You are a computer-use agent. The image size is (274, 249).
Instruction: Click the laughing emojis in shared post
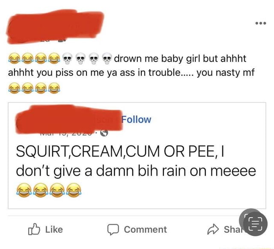coord(49,190)
